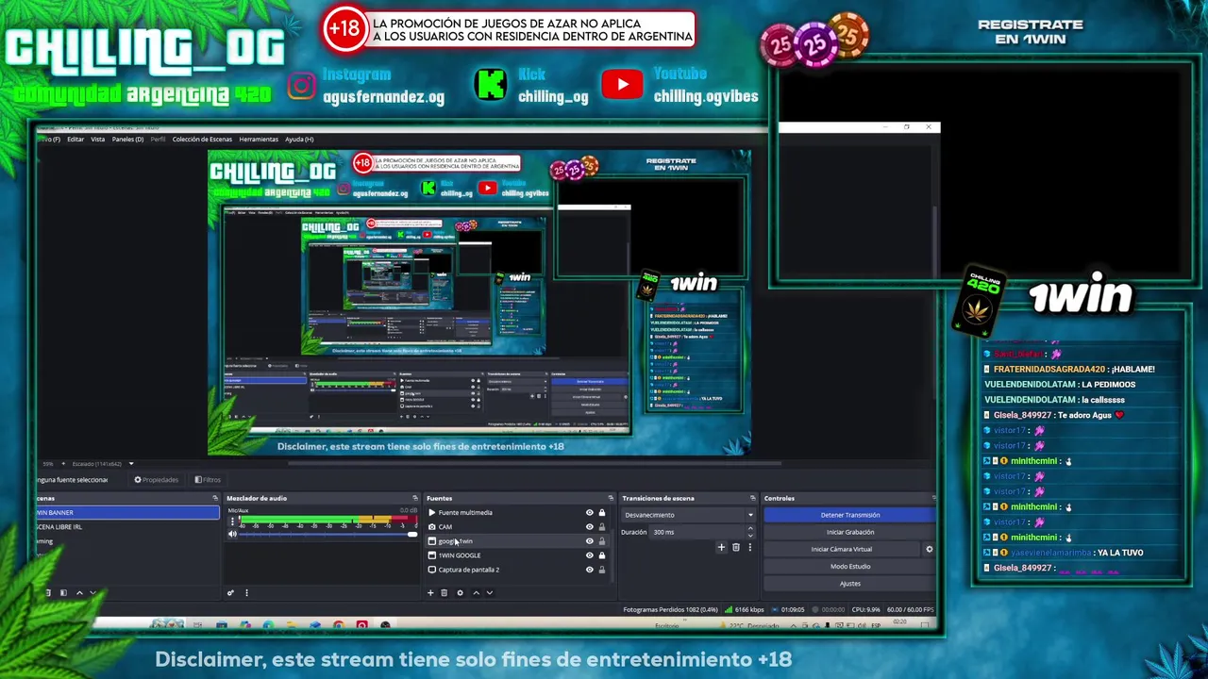Viewport: 1208px width, 679px height.
Task: Toggle visibility of Fuente multimedia source
Action: (590, 512)
